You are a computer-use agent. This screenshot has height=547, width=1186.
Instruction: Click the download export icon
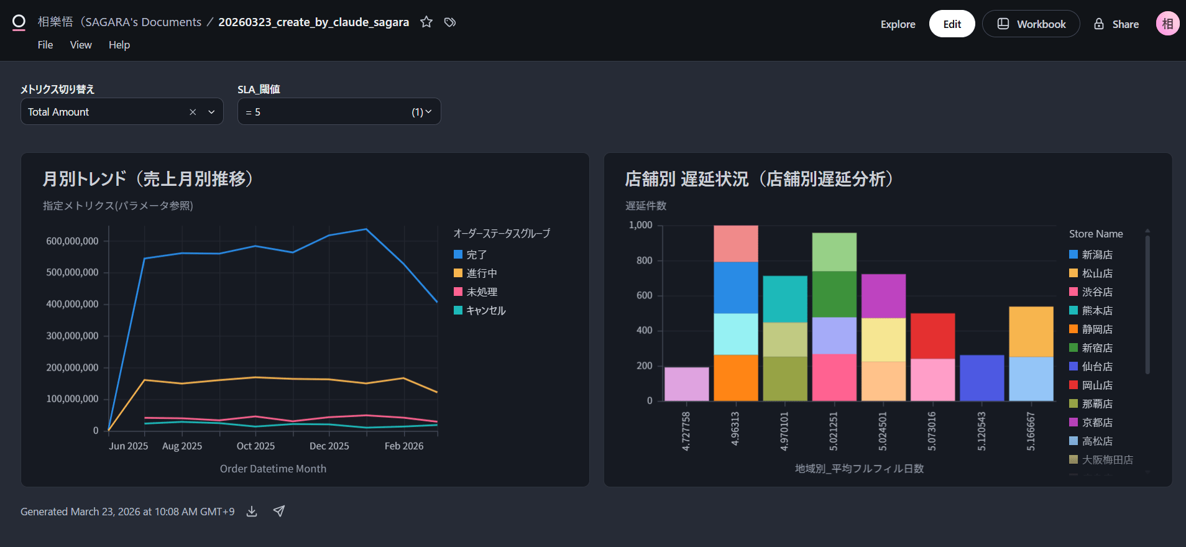pos(252,512)
